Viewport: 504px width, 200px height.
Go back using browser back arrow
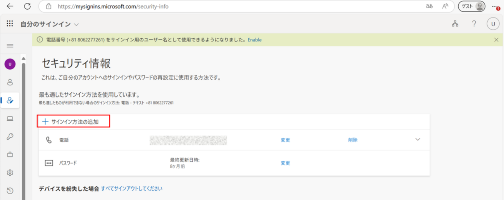pyautogui.click(x=10, y=6)
